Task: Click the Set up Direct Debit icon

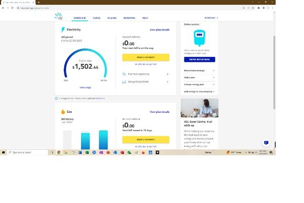Action: click(x=124, y=82)
